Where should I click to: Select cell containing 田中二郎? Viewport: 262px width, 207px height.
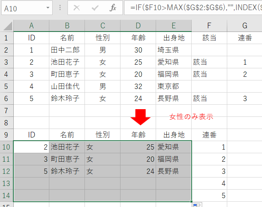click(67, 50)
